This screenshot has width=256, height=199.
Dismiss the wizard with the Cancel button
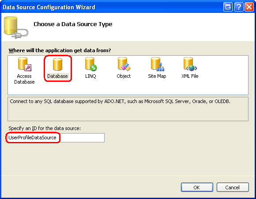[x=233, y=188]
